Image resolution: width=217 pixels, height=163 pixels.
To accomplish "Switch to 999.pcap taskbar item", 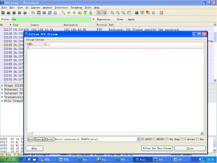I will pyautogui.click(x=124, y=160).
